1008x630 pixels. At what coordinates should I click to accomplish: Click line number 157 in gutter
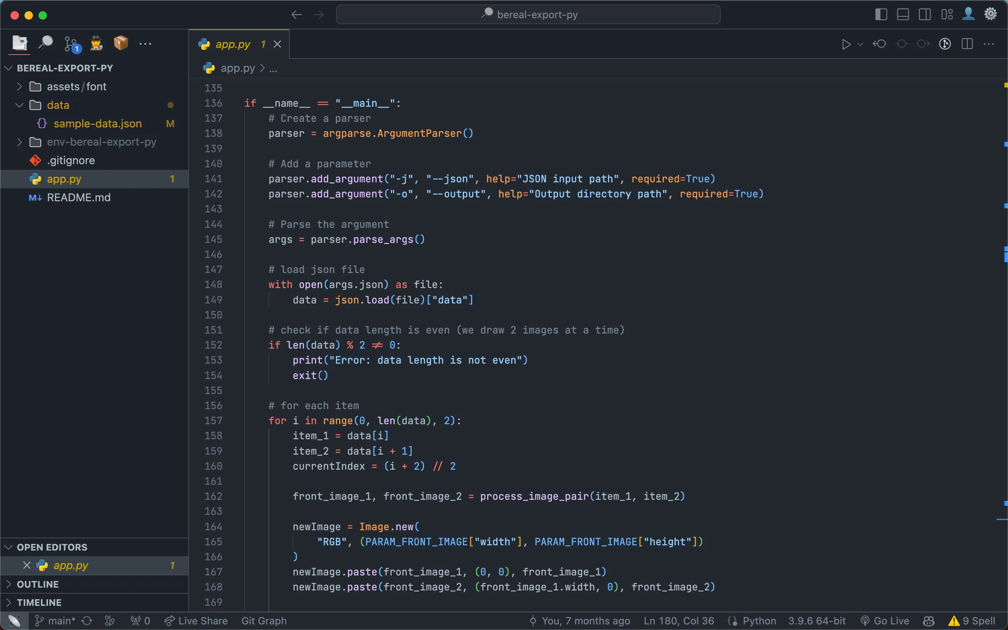(x=213, y=421)
